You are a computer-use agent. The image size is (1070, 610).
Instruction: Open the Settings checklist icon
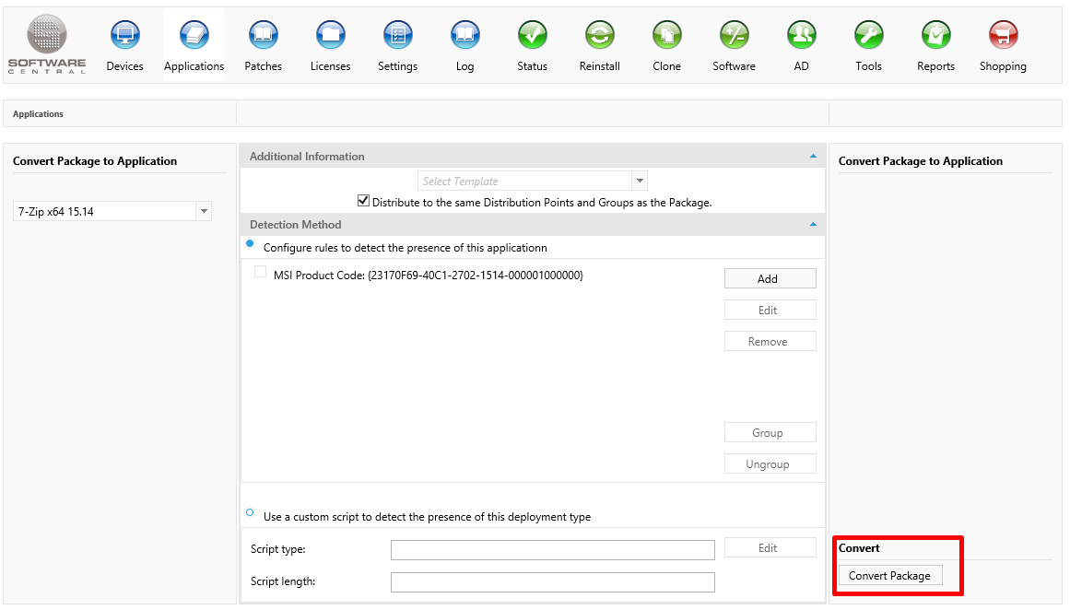coord(397,37)
